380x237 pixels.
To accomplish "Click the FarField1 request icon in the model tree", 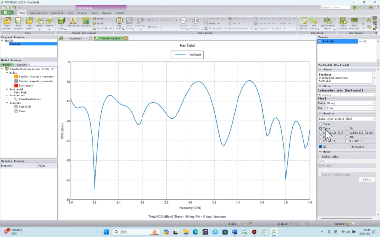I will 16,107.
